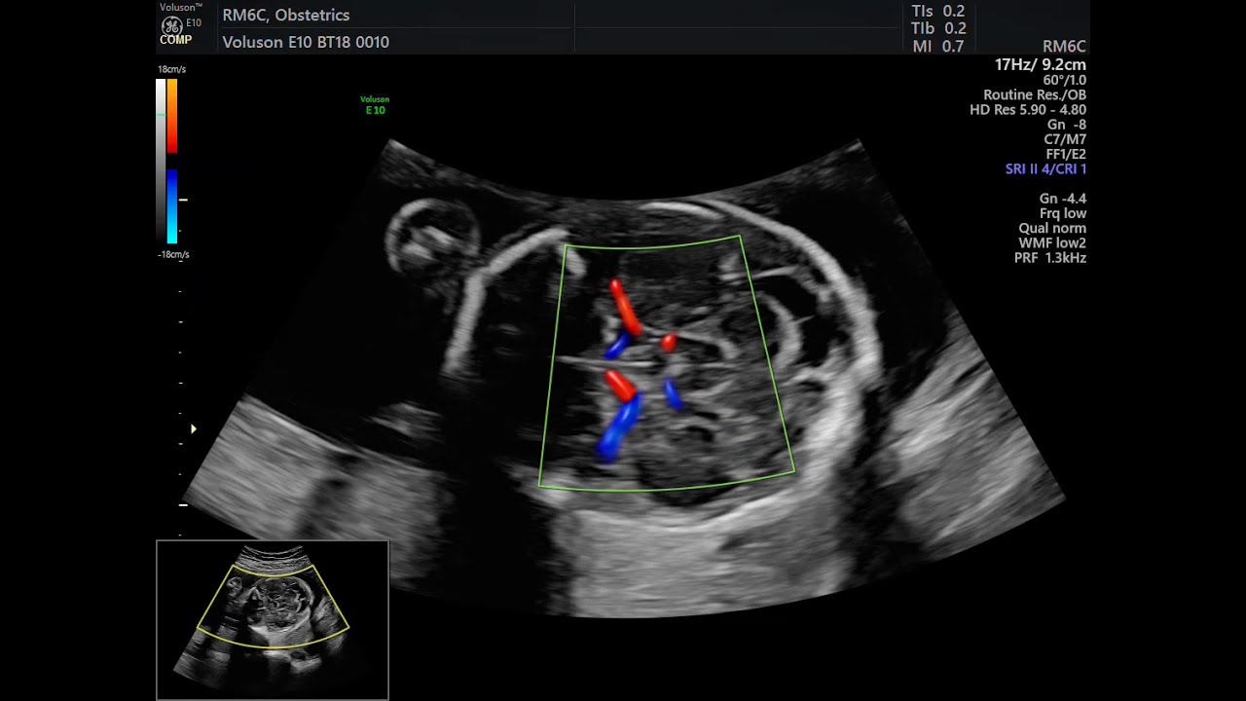The width and height of the screenshot is (1246, 701).
Task: Click the "RM6C" probe label above frame rate
Action: point(1064,47)
